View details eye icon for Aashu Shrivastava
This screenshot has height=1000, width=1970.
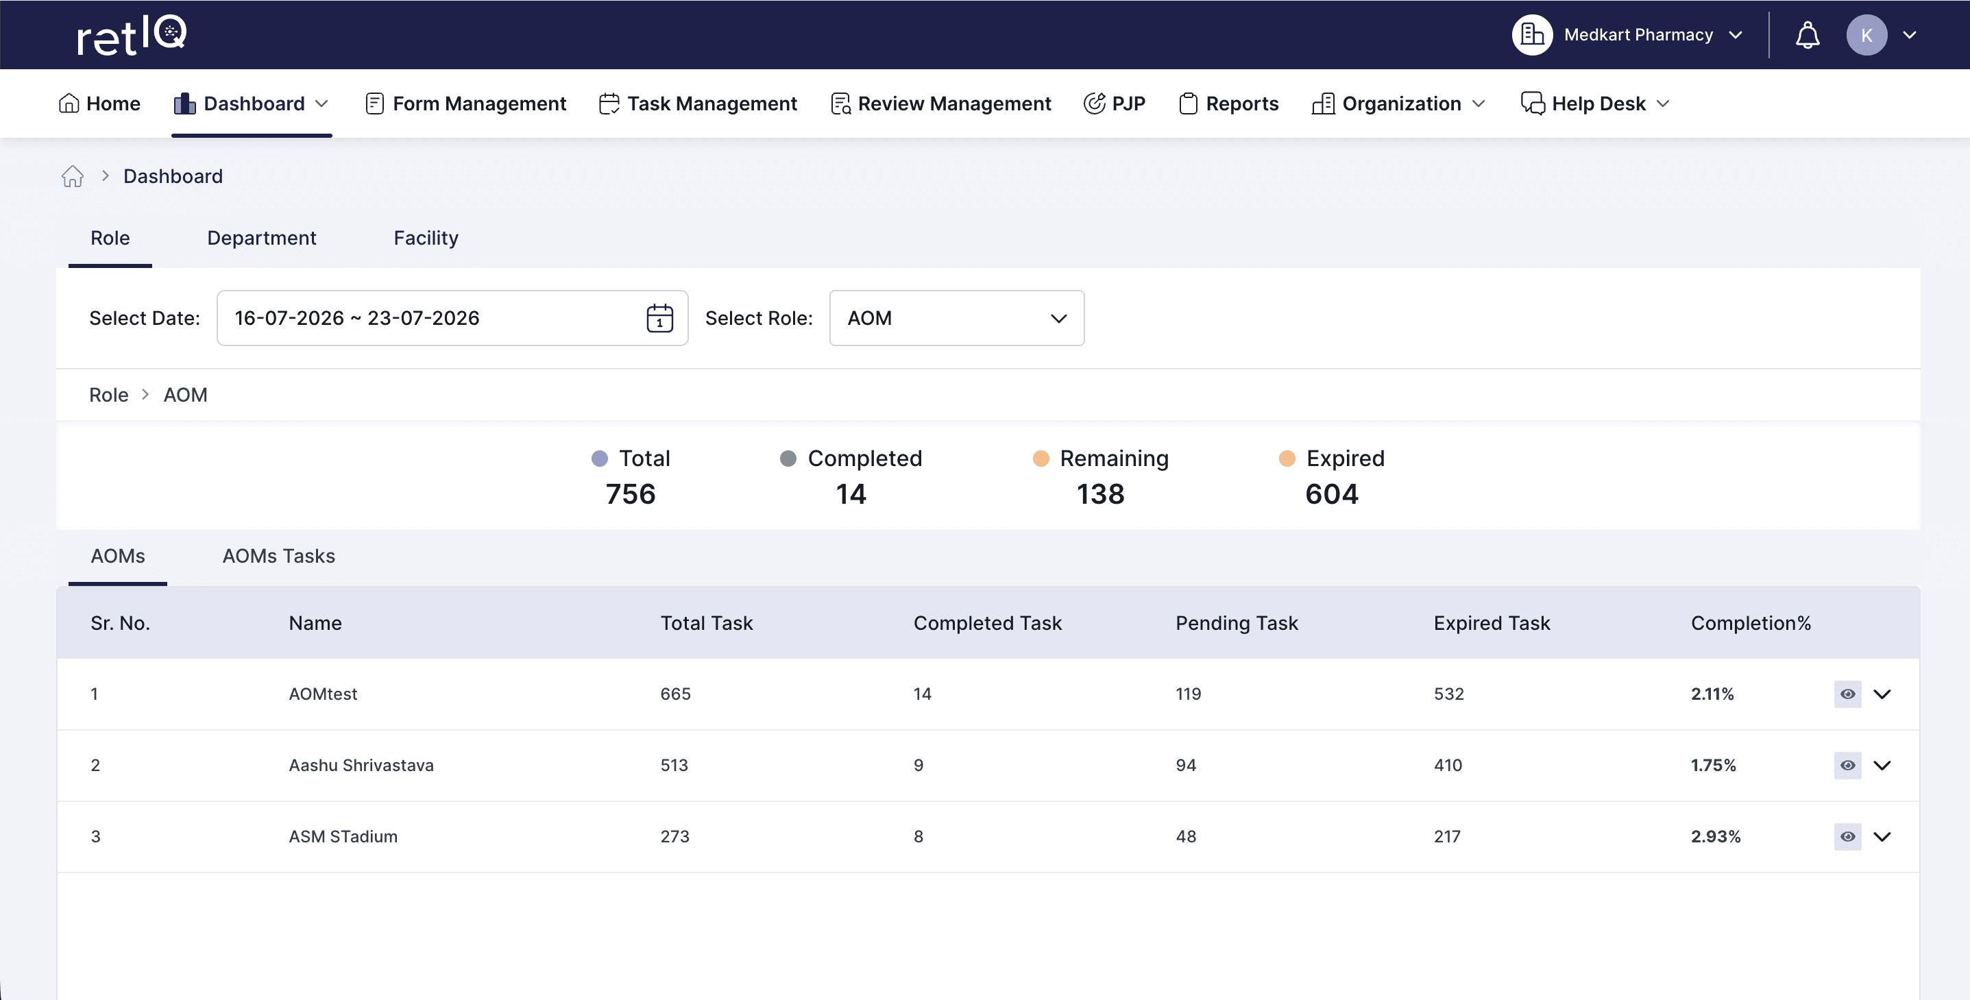(x=1847, y=766)
